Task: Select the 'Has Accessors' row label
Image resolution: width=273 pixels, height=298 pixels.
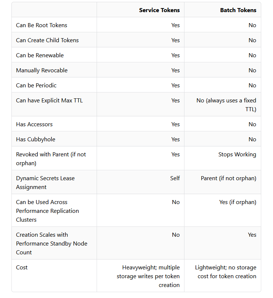Action: (34, 124)
